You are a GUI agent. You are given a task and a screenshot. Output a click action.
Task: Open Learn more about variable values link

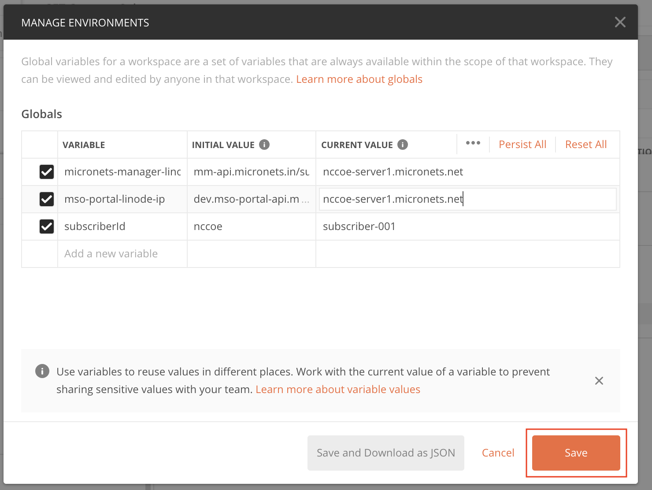pyautogui.click(x=338, y=390)
